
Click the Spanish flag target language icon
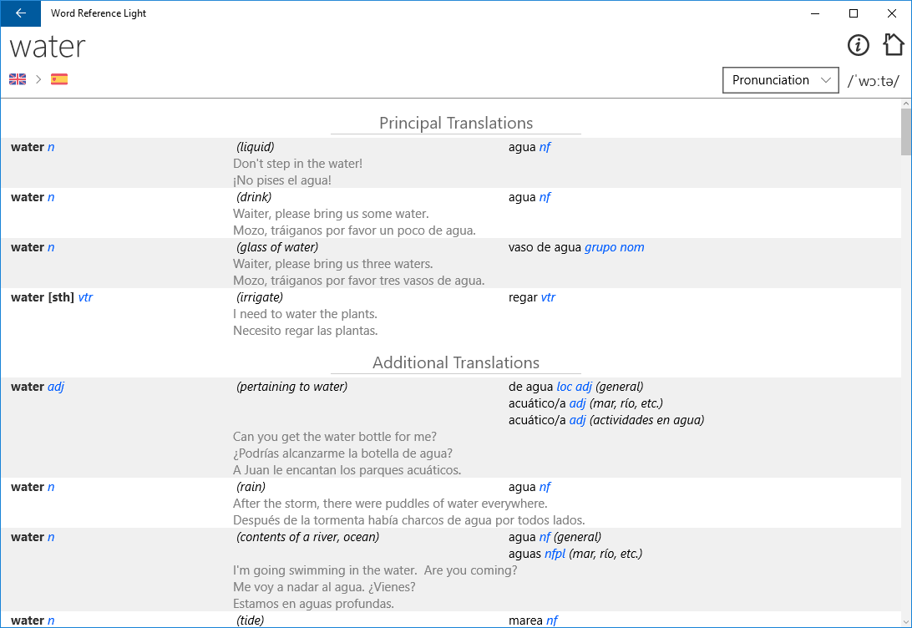(59, 79)
